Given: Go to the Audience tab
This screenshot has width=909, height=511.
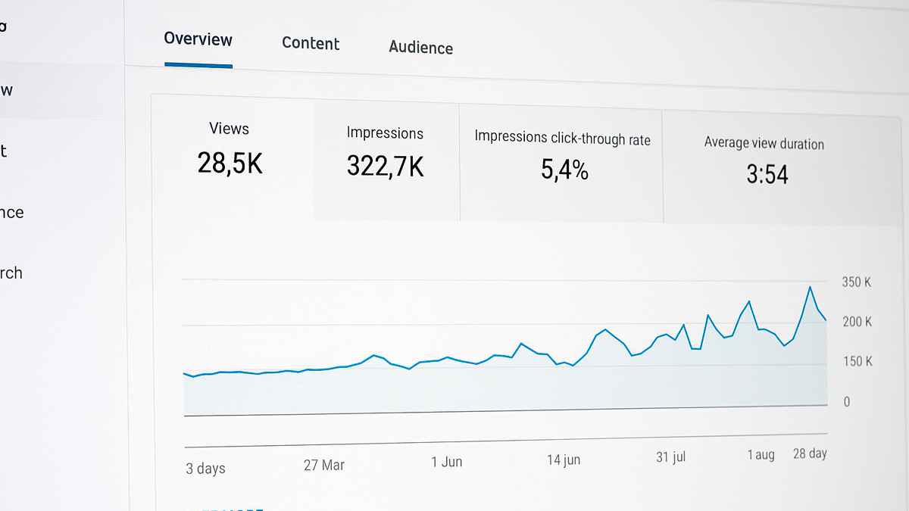Looking at the screenshot, I should (420, 48).
